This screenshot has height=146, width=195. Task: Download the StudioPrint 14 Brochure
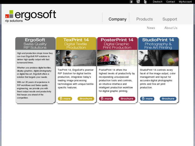tap(168, 99)
